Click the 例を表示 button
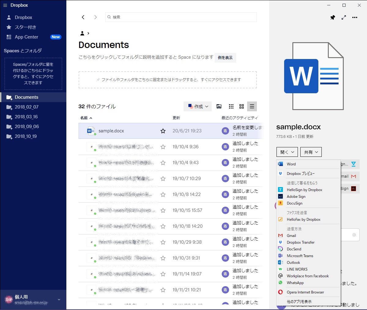Image resolution: width=367 pixels, height=310 pixels. [x=225, y=58]
